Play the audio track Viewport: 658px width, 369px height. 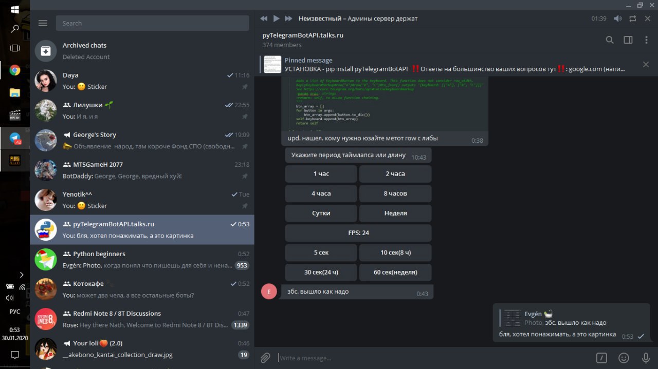[x=276, y=18]
